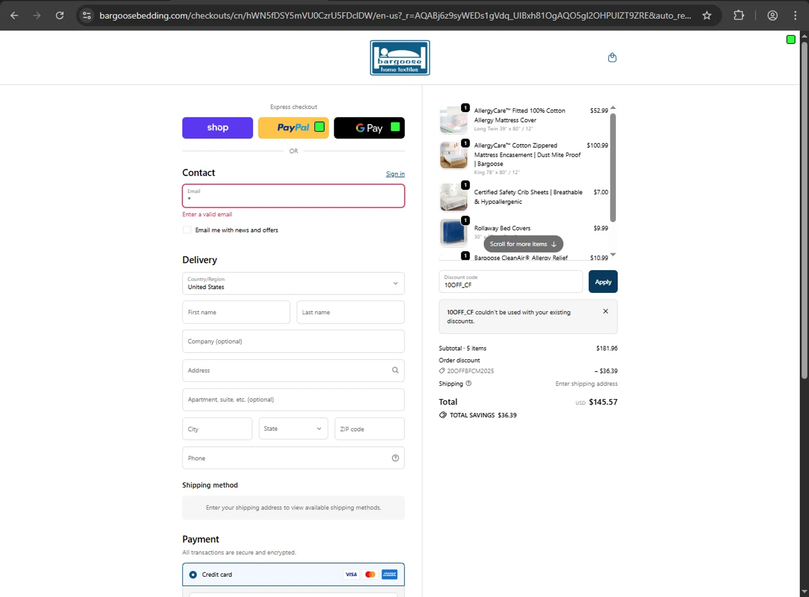Viewport: 809px width, 597px height.
Task: Click the cart list scroll-up arrow
Action: click(613, 108)
